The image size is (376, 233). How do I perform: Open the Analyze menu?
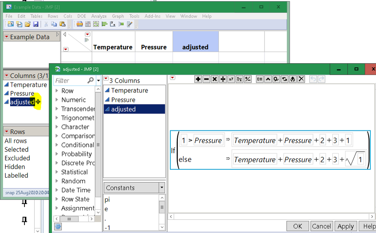point(99,16)
